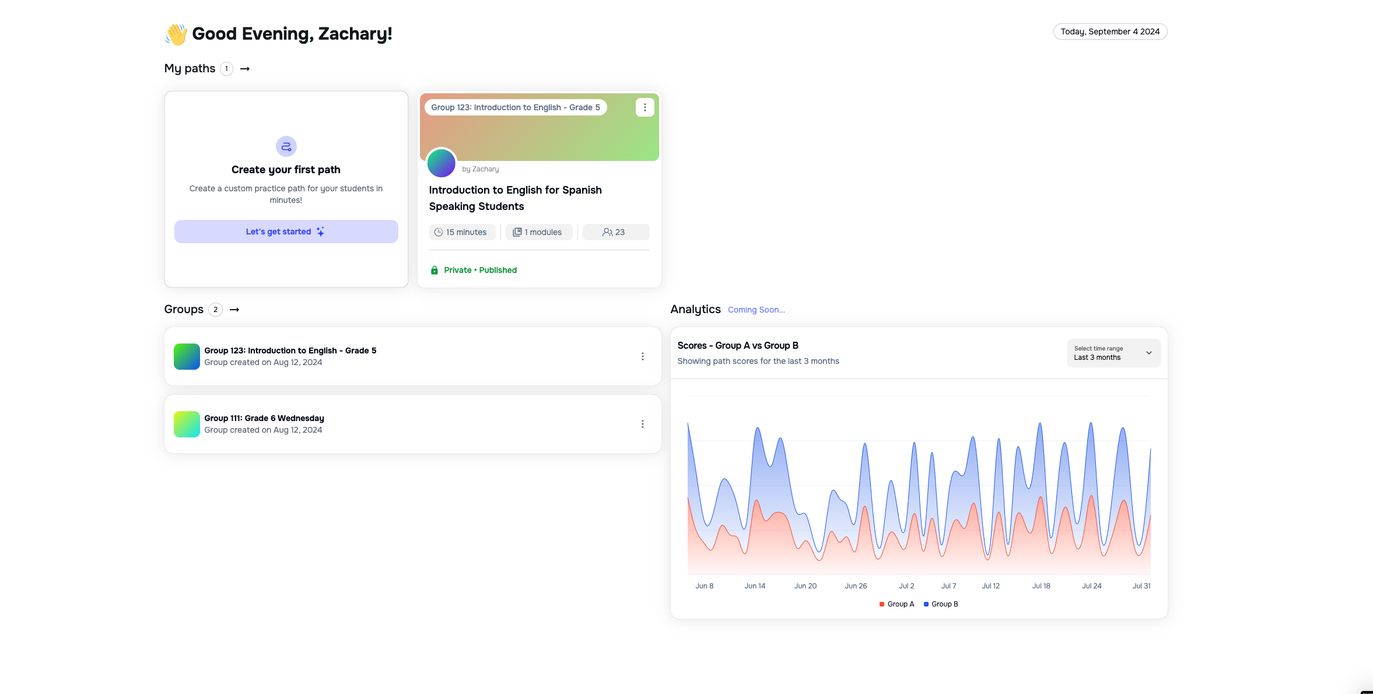
Task: Click the gradient avatar of Group 111
Action: [187, 423]
